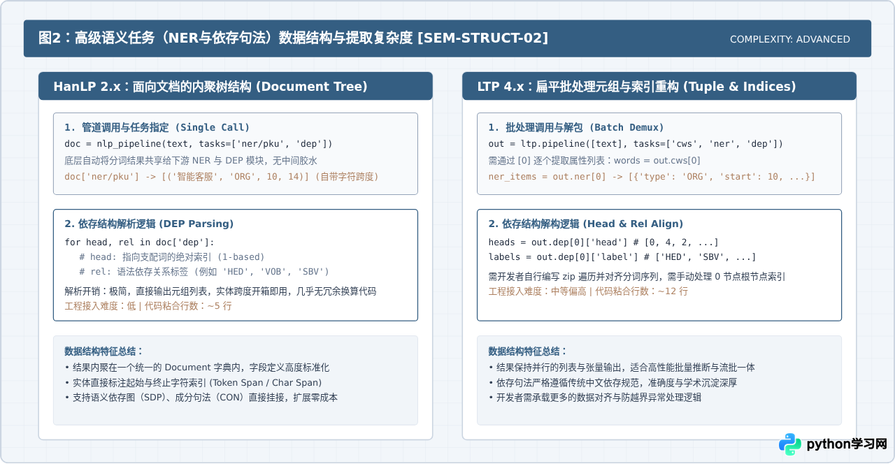The width and height of the screenshot is (895, 464).
Task: Click the HanLP 2.x panel header
Action: [x=236, y=86]
